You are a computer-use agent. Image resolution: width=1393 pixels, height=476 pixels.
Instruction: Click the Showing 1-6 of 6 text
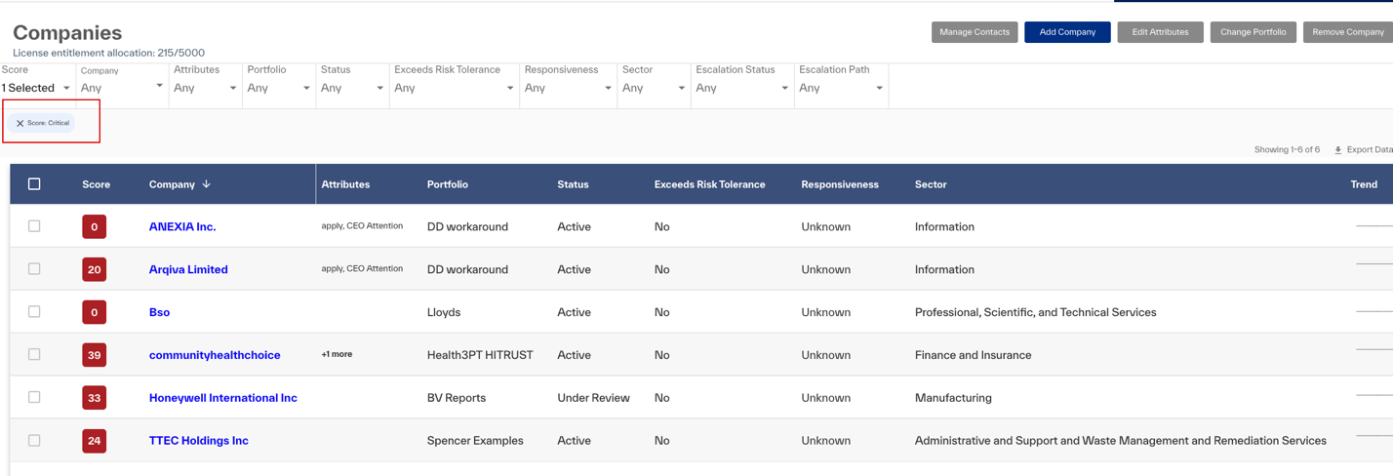[x=1287, y=150]
